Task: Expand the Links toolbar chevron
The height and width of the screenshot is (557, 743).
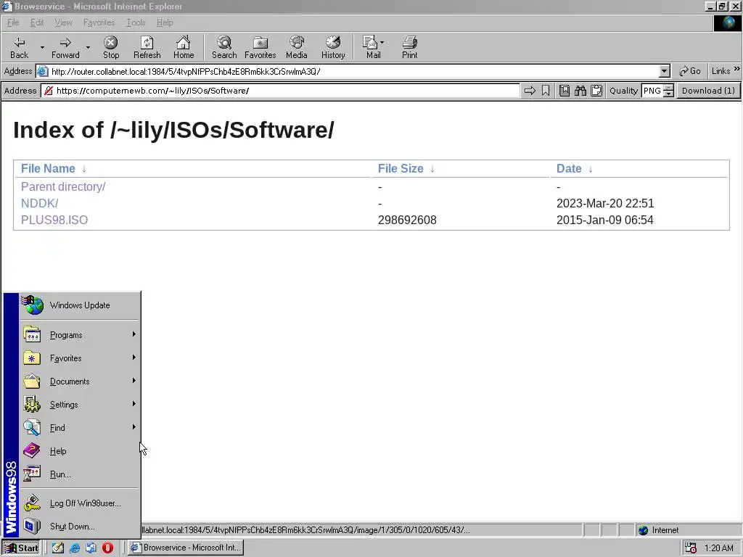Action: 737,69
